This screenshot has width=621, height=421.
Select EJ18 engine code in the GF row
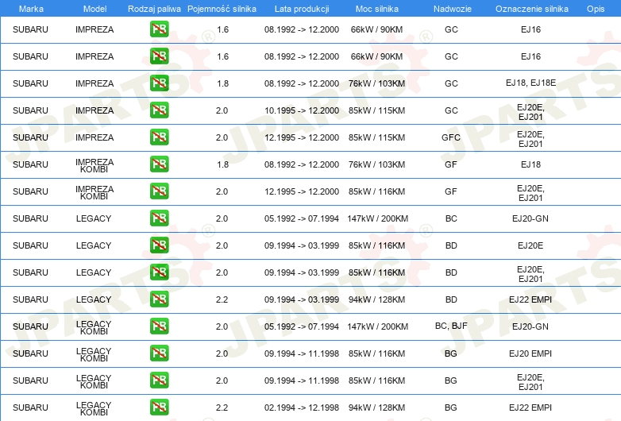(x=530, y=164)
